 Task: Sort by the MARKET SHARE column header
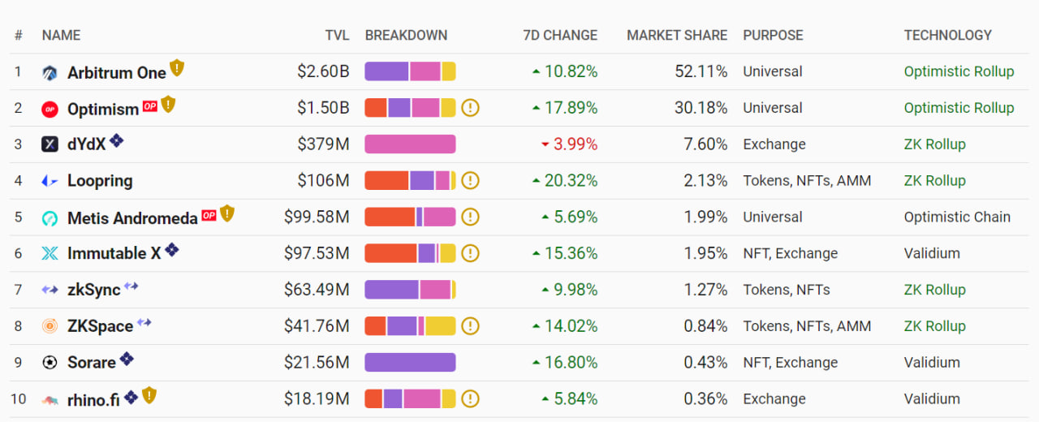click(x=677, y=35)
